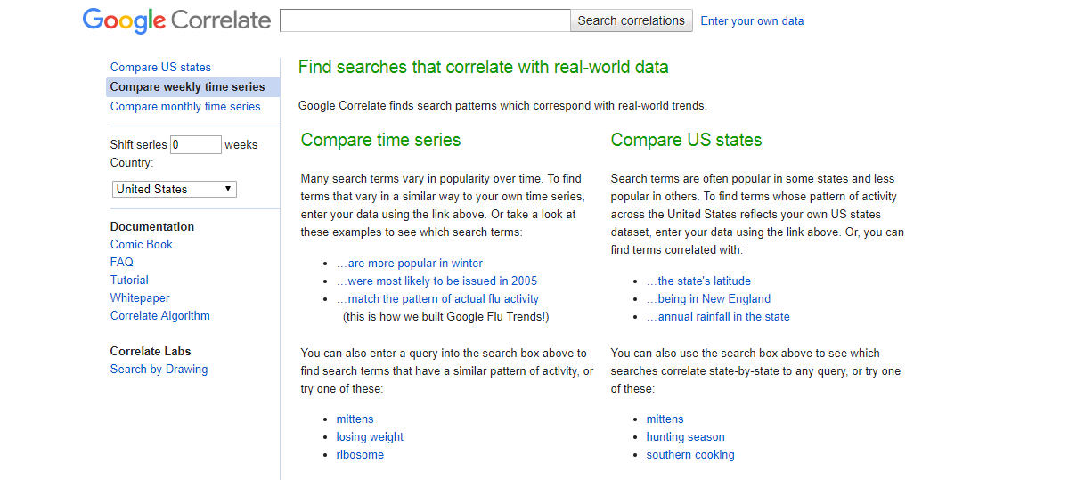Open the Comic Book documentation link
Viewport: 1085px width, 480px height.
pos(142,245)
